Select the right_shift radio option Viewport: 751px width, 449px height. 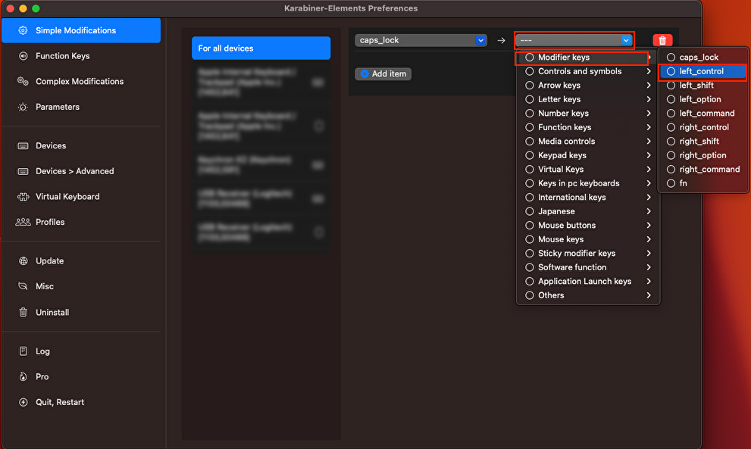coord(671,141)
